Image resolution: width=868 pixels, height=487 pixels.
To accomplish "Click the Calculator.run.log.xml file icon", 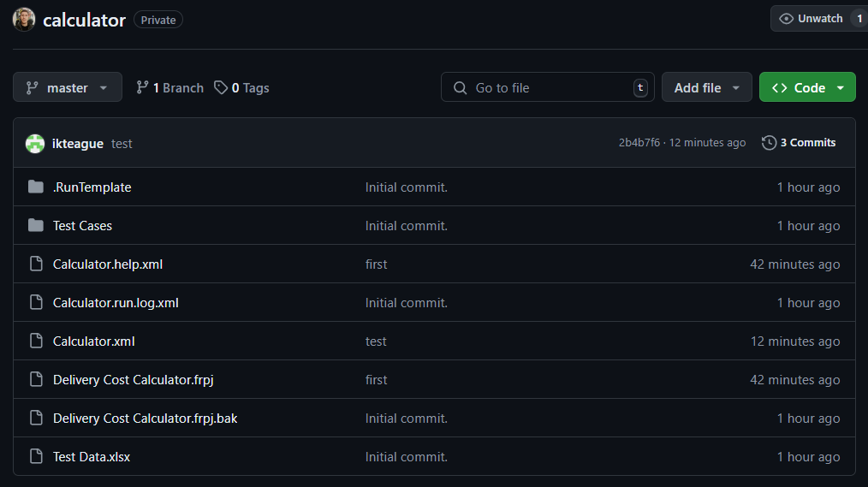I will (36, 302).
